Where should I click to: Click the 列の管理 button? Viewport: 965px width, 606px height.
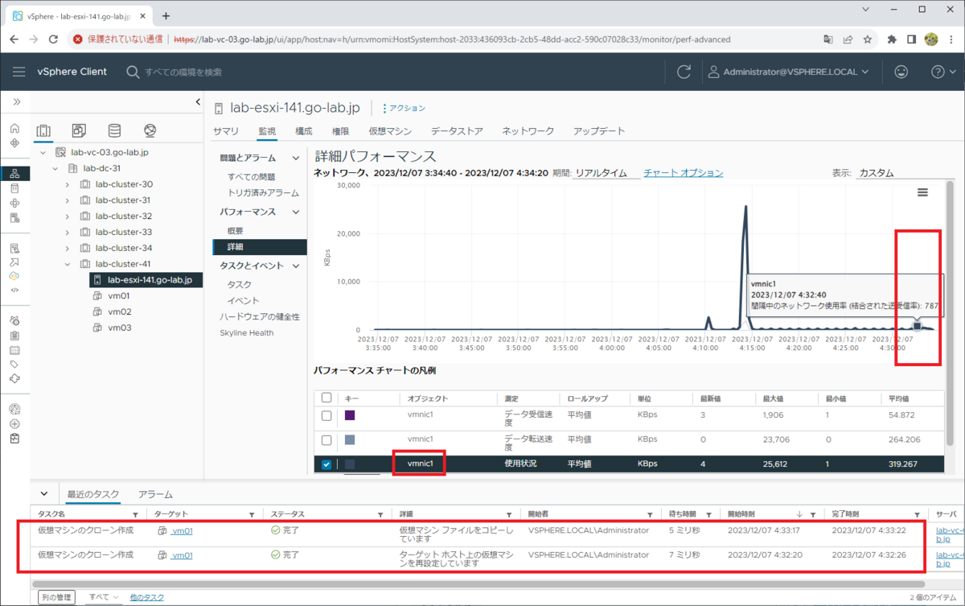tap(56, 597)
